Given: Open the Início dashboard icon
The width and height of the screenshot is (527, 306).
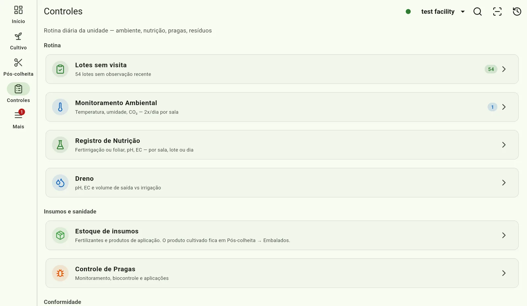Looking at the screenshot, I should click(x=18, y=10).
